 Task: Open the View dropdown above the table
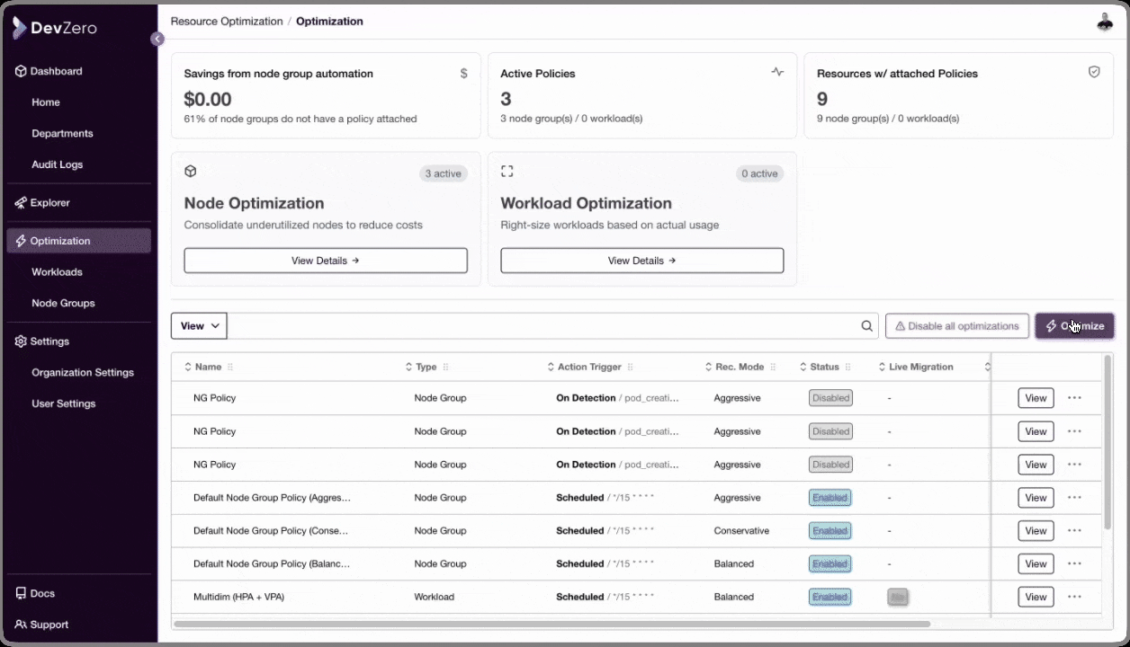coord(198,325)
